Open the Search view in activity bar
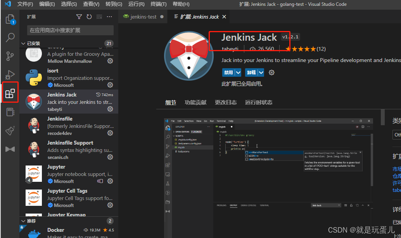 (x=10, y=37)
